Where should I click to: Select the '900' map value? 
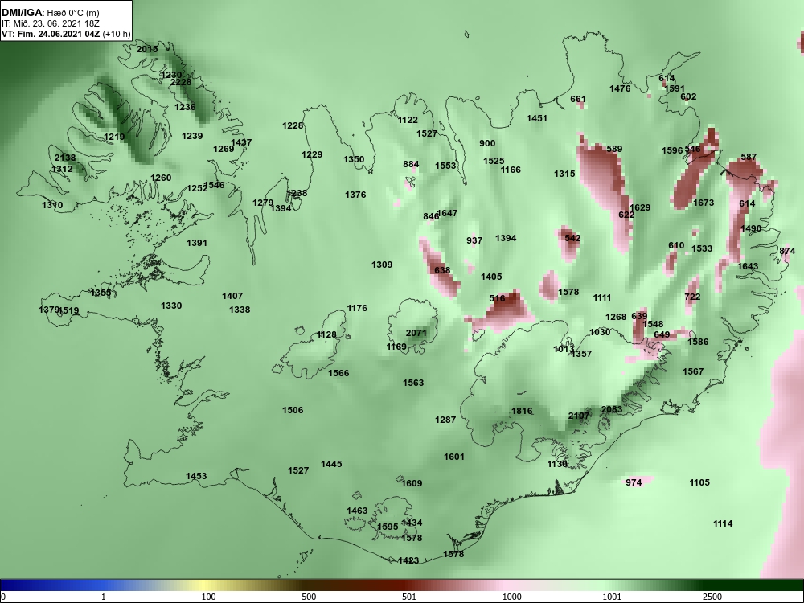coord(487,144)
